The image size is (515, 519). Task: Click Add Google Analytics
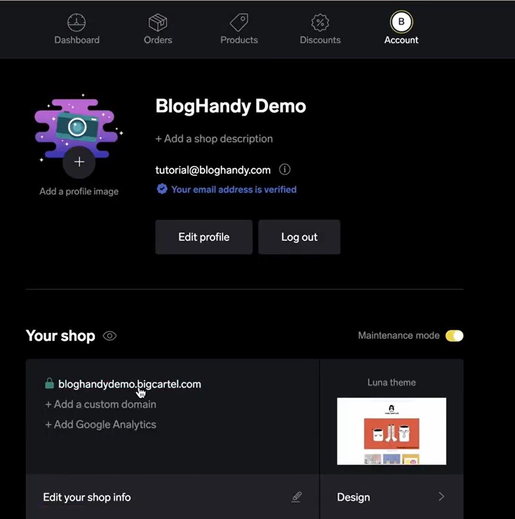[100, 424]
